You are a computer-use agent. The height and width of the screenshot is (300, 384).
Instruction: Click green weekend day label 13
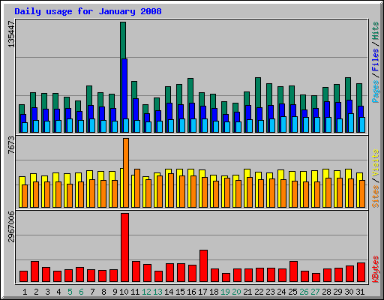point(157,292)
